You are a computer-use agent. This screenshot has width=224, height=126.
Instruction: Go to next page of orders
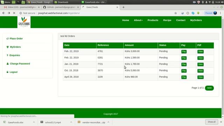coord(209,88)
